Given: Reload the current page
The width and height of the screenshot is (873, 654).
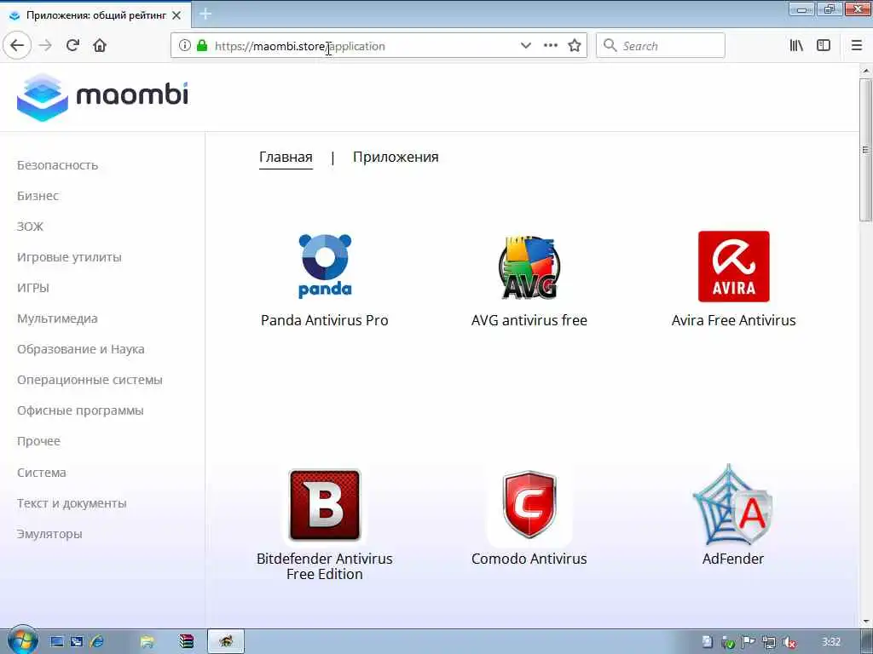Looking at the screenshot, I should (x=72, y=46).
